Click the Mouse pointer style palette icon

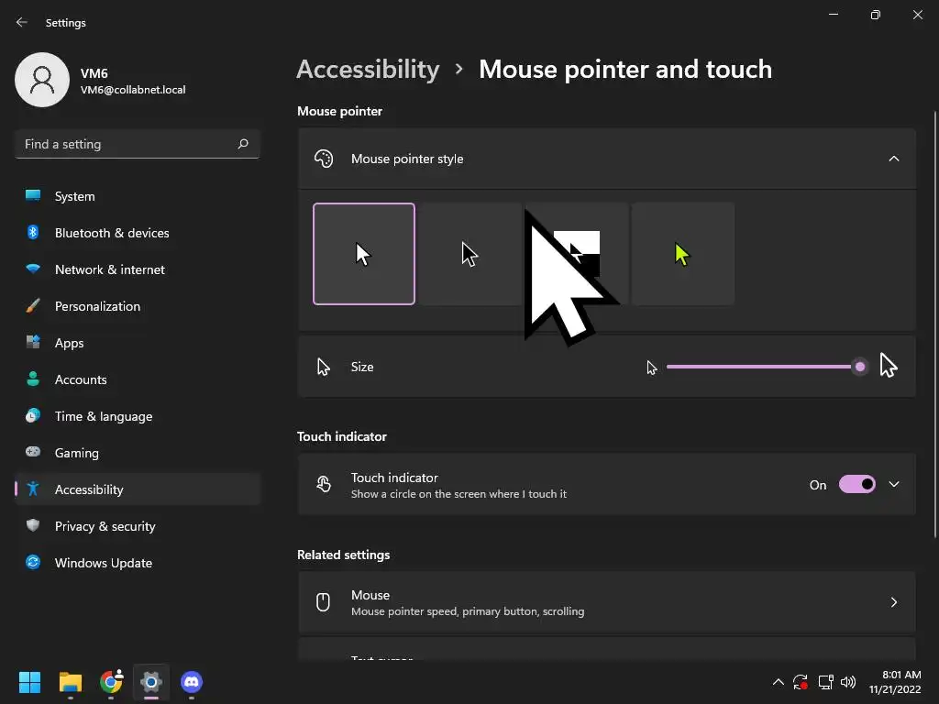(324, 159)
